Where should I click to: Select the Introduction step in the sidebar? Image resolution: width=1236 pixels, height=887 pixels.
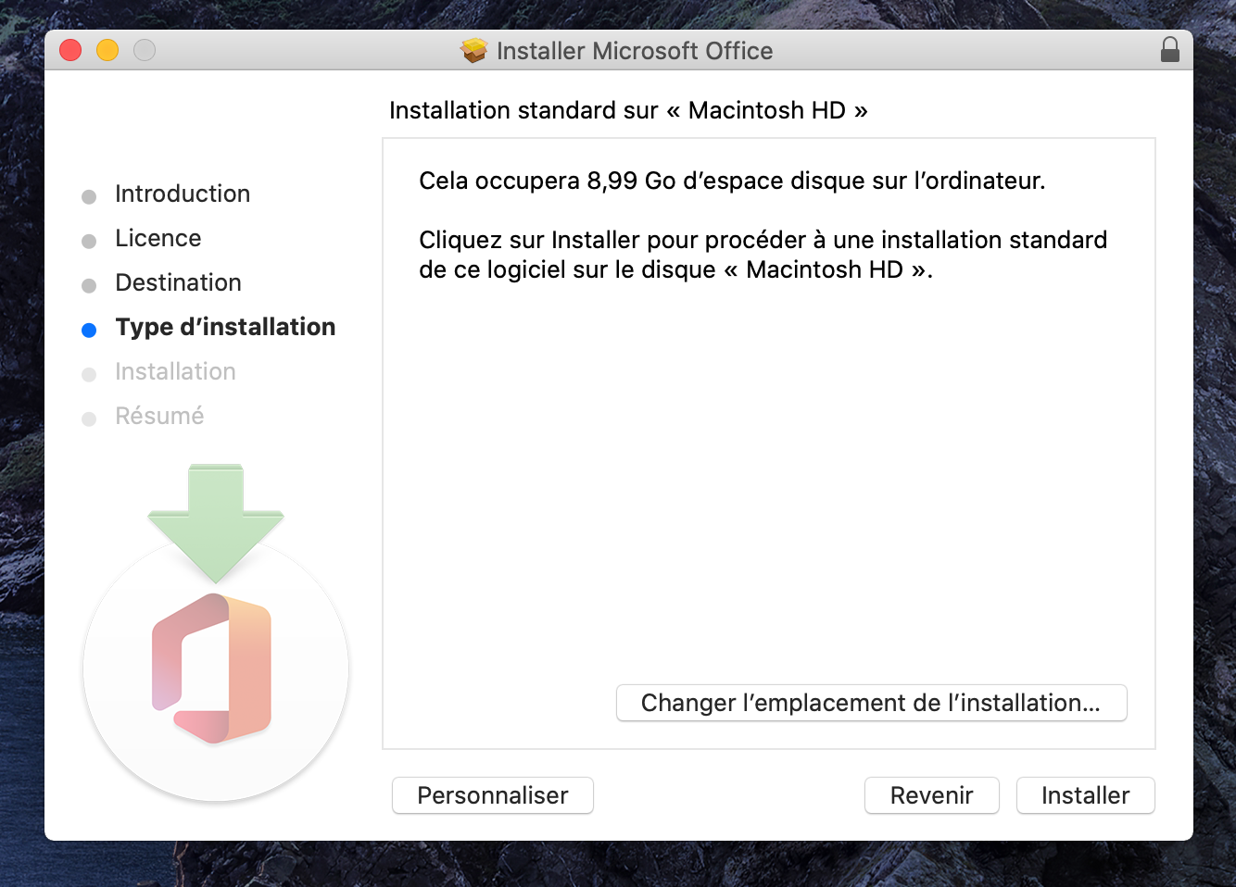point(183,194)
